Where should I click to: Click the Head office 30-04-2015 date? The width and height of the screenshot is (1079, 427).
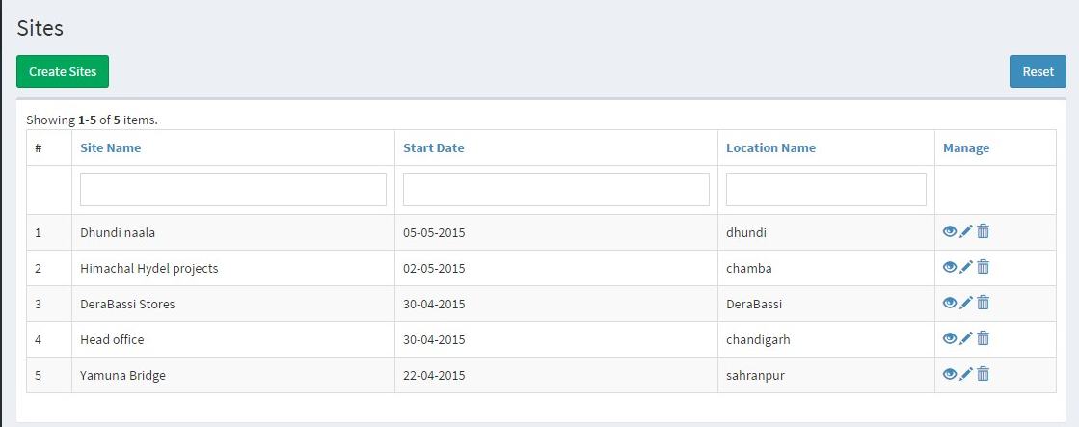coord(434,339)
